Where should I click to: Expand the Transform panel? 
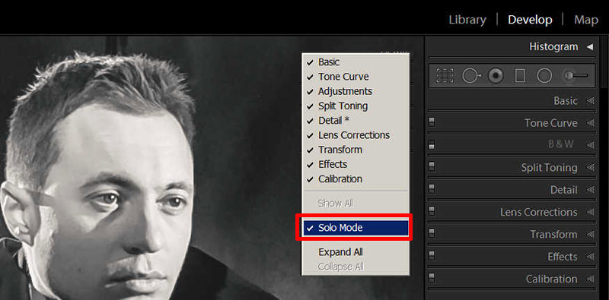point(591,234)
